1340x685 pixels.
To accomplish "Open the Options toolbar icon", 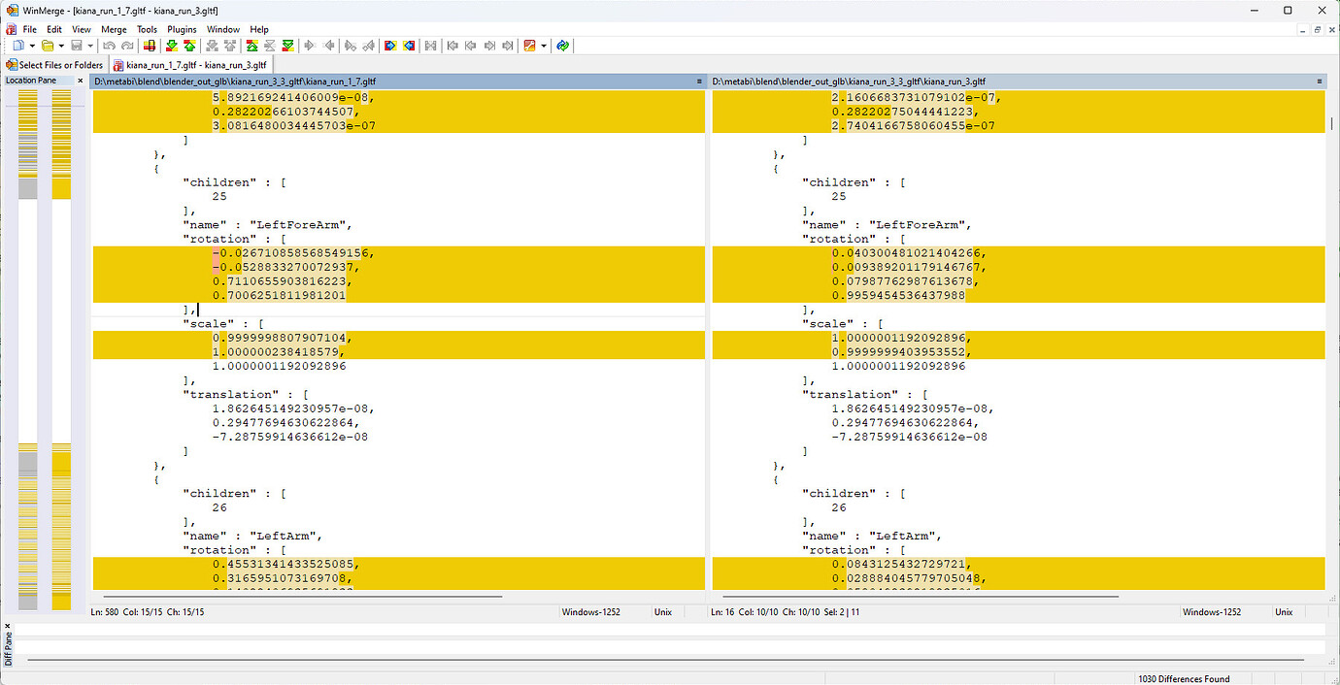I will click(529, 46).
